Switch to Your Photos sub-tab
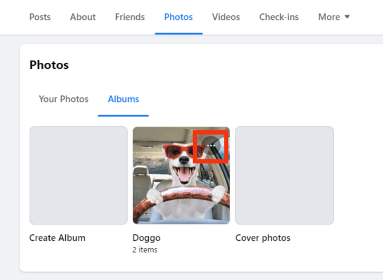The width and height of the screenshot is (383, 280). pos(64,99)
